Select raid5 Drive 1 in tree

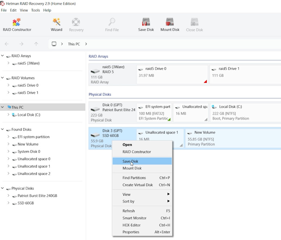[x=28, y=93]
